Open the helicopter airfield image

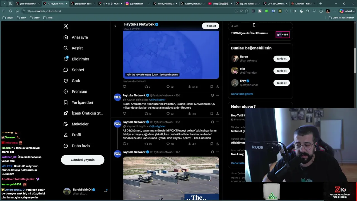coord(171,178)
